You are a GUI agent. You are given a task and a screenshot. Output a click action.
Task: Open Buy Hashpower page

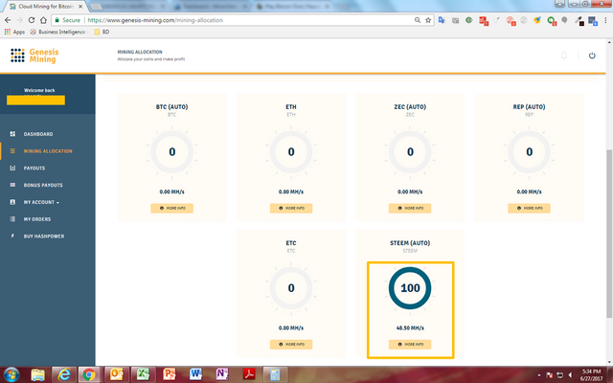click(44, 237)
